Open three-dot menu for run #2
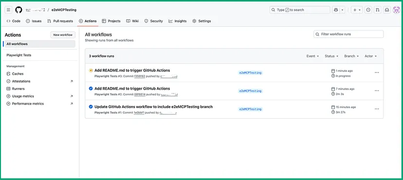Viewport: 403px width, 180px height. click(x=377, y=90)
